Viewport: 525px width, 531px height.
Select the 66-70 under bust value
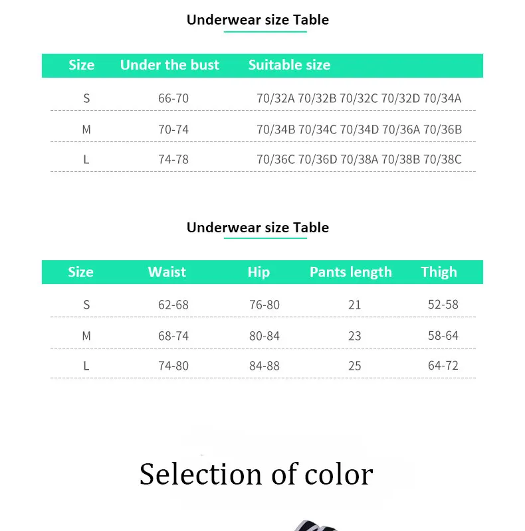click(173, 98)
